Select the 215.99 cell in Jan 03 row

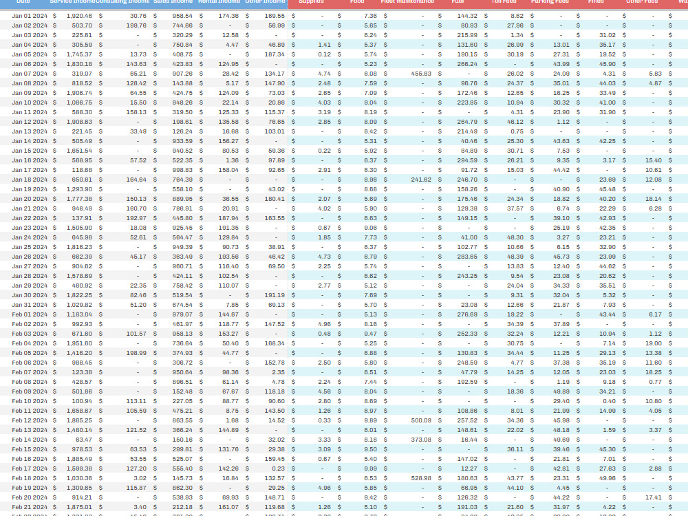tap(467, 35)
